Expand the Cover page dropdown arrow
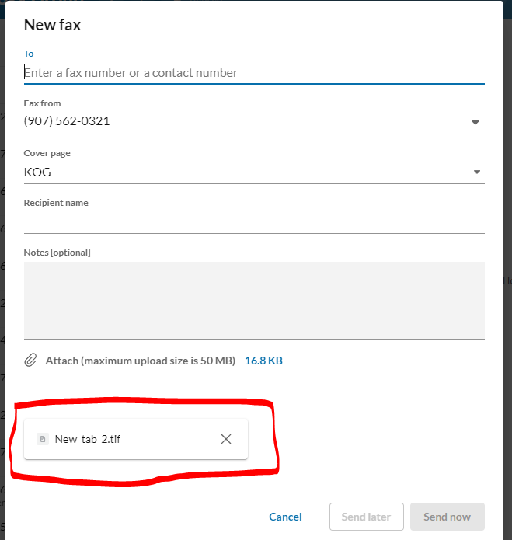This screenshot has height=540, width=512. click(x=476, y=172)
